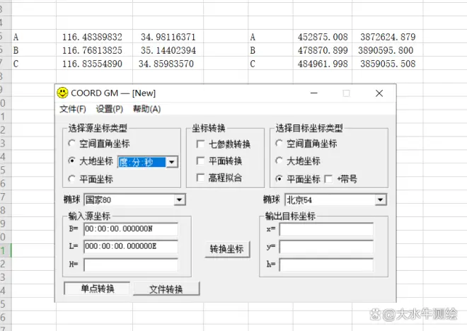Enable the 七参数转换 checkbox
Screen dimensions: 467x331
pos(201,144)
